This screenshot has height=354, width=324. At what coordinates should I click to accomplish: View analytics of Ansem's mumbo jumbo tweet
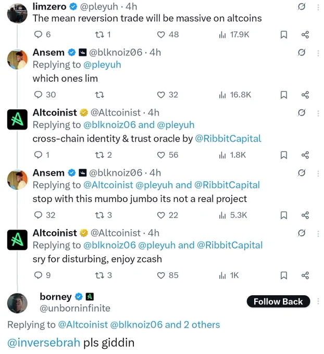tap(233, 215)
